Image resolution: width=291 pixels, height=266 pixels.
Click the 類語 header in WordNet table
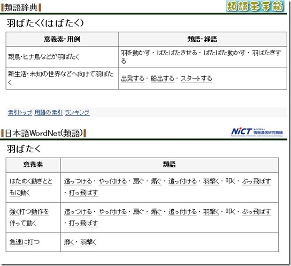(169, 165)
